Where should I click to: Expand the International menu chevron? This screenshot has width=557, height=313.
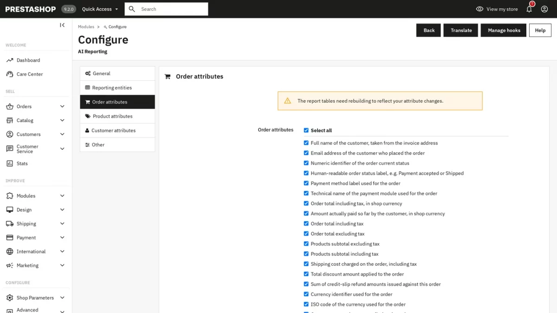coord(62,251)
